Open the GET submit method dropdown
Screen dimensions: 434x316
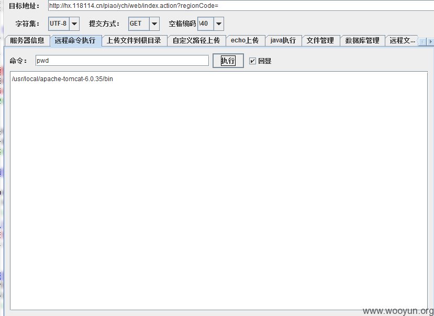(x=143, y=24)
